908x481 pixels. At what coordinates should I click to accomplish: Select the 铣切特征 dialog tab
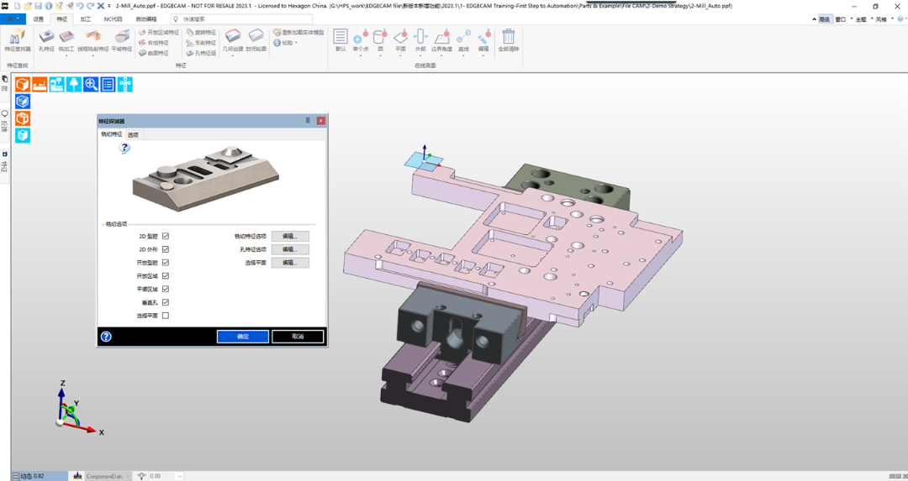(x=111, y=134)
